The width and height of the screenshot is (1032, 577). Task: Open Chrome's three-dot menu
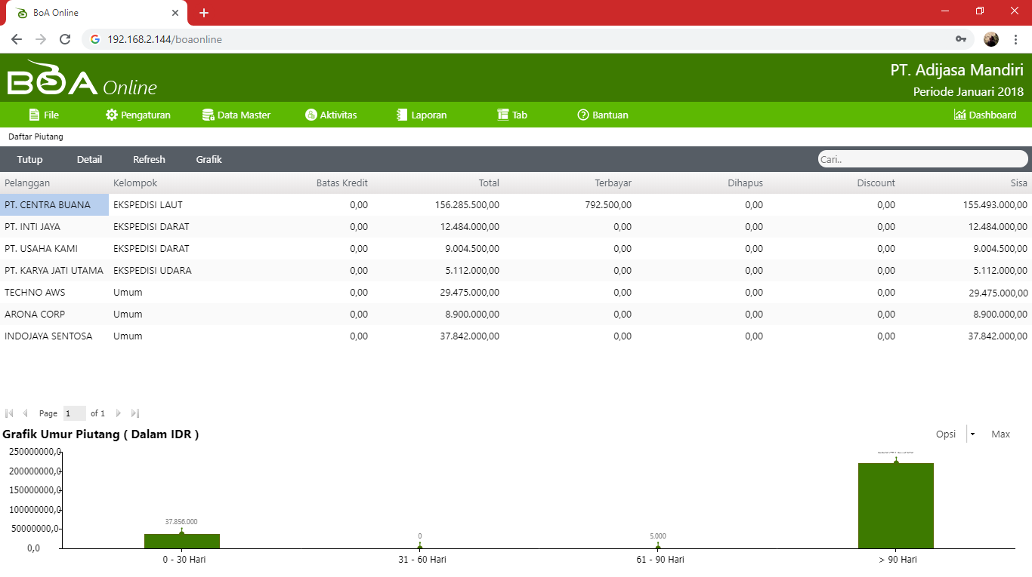pyautogui.click(x=1015, y=39)
